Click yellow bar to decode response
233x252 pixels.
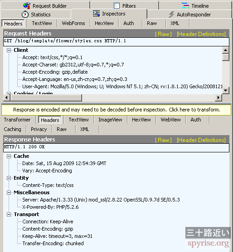tap(116, 110)
